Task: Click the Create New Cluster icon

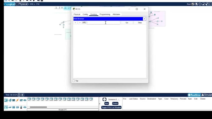Action: pyautogui.click(x=196, y=4)
